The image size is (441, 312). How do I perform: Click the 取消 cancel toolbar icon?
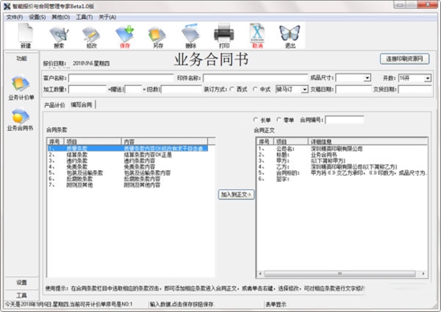pos(257,35)
